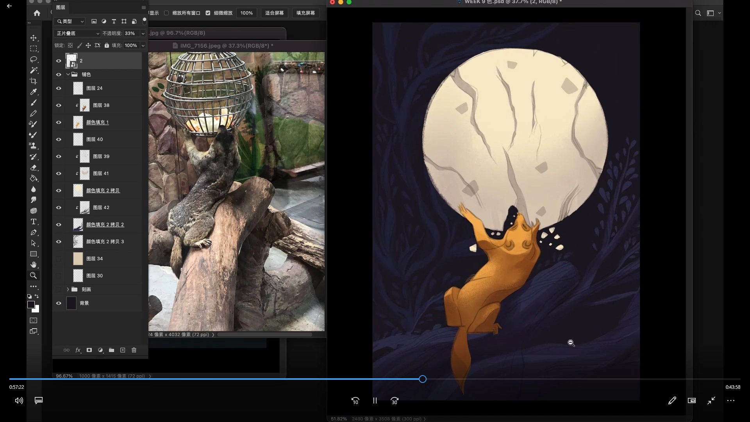Select the Lasso tool

pyautogui.click(x=34, y=59)
